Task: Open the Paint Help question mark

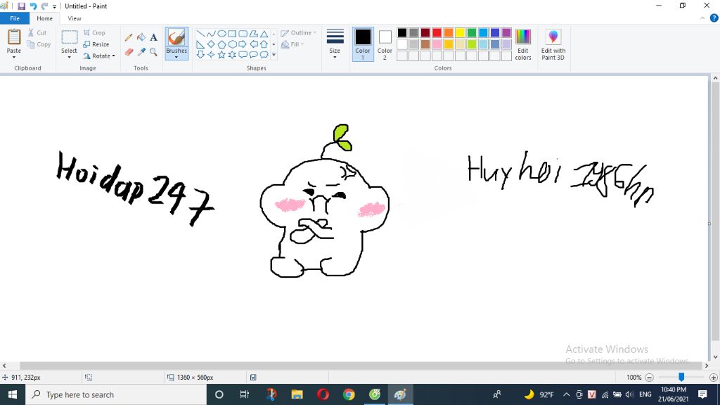Action: pyautogui.click(x=714, y=18)
